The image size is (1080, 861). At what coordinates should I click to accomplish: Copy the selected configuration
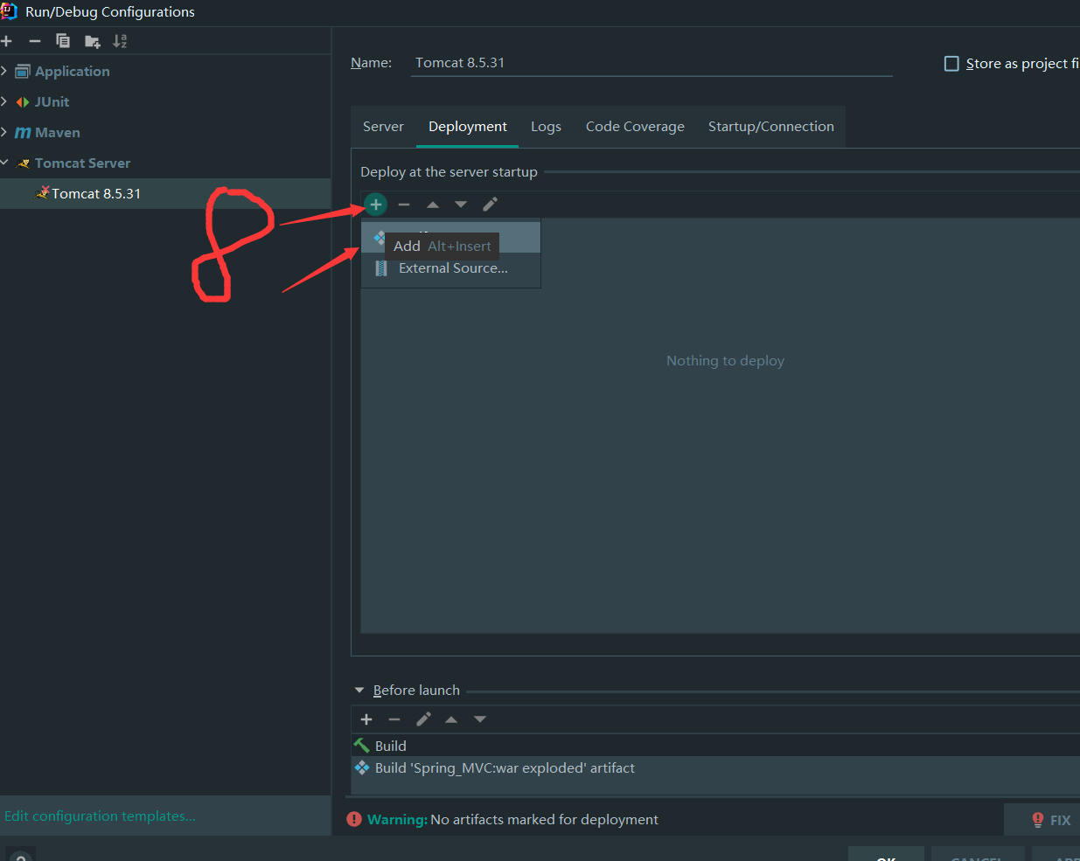point(62,40)
